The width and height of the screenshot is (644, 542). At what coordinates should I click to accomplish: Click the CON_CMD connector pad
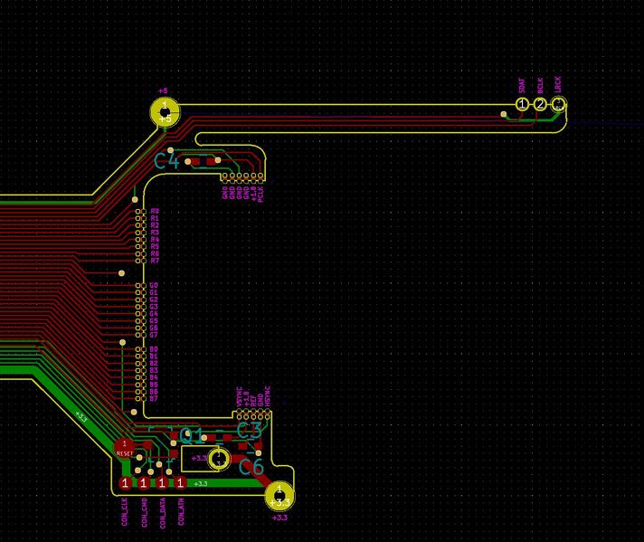[143, 483]
